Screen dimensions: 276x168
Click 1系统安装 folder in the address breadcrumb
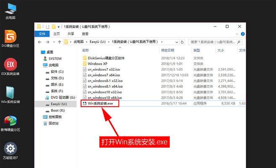tap(135, 42)
